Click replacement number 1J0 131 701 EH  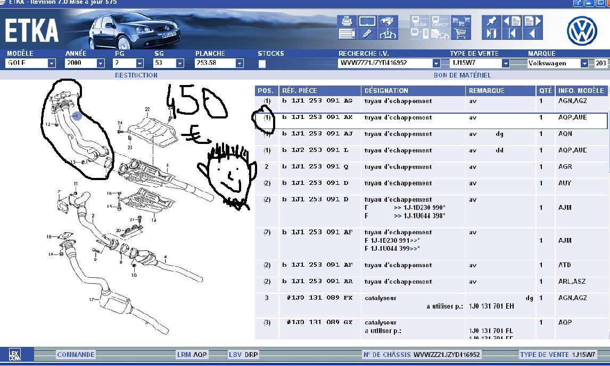point(491,306)
